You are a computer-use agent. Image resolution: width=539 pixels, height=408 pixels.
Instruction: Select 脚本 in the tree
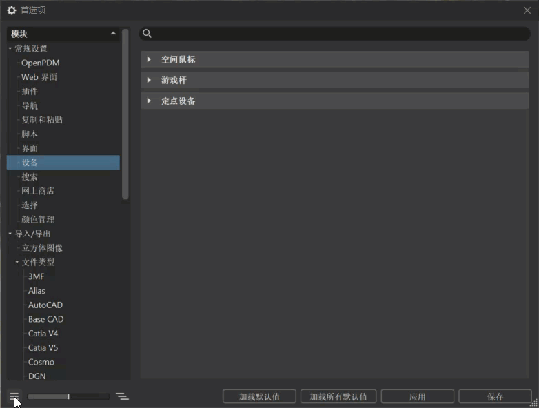coord(30,134)
